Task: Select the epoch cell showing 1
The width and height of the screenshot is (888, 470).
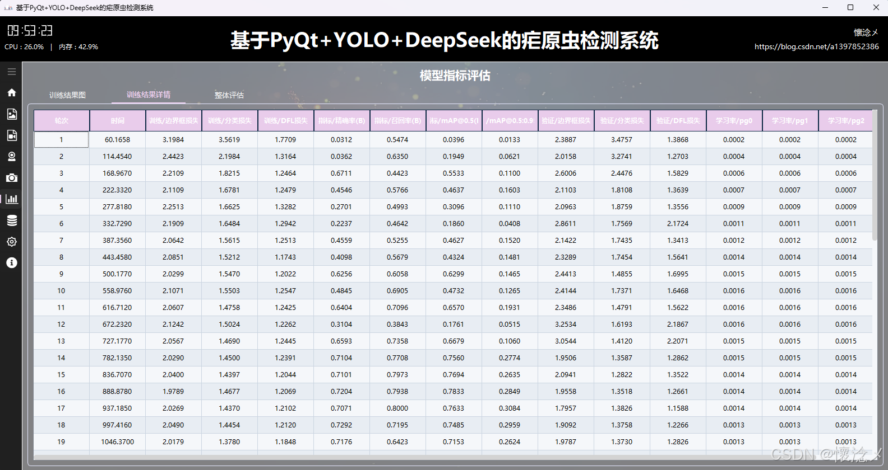Action: click(x=62, y=140)
